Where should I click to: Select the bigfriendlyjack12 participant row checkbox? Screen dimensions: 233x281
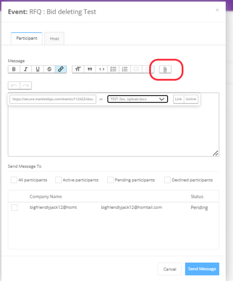coord(14,207)
